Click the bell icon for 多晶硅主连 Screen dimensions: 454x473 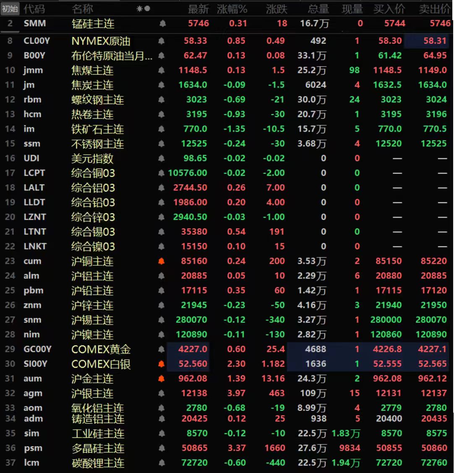pyautogui.click(x=161, y=448)
